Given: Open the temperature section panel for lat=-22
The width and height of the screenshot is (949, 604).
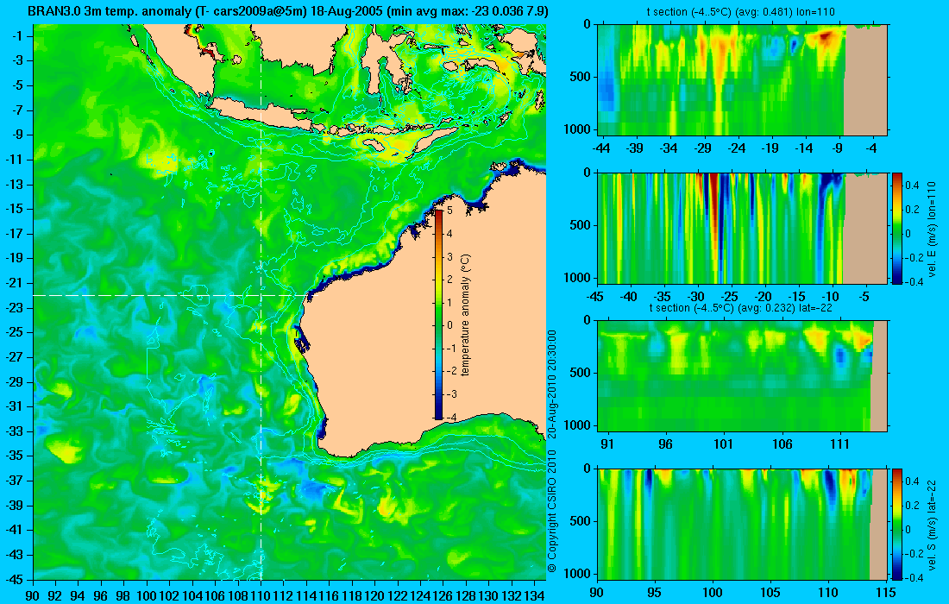Looking at the screenshot, I should [742, 376].
